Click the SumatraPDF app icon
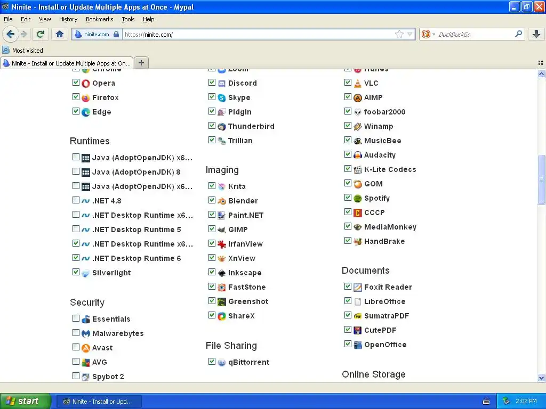 pos(358,316)
